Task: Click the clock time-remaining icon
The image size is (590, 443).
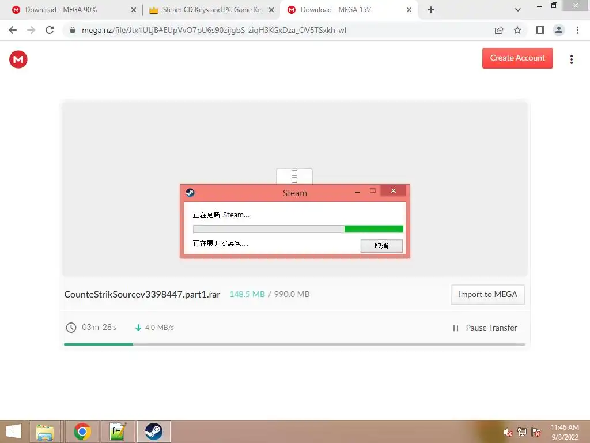Action: [71, 328]
